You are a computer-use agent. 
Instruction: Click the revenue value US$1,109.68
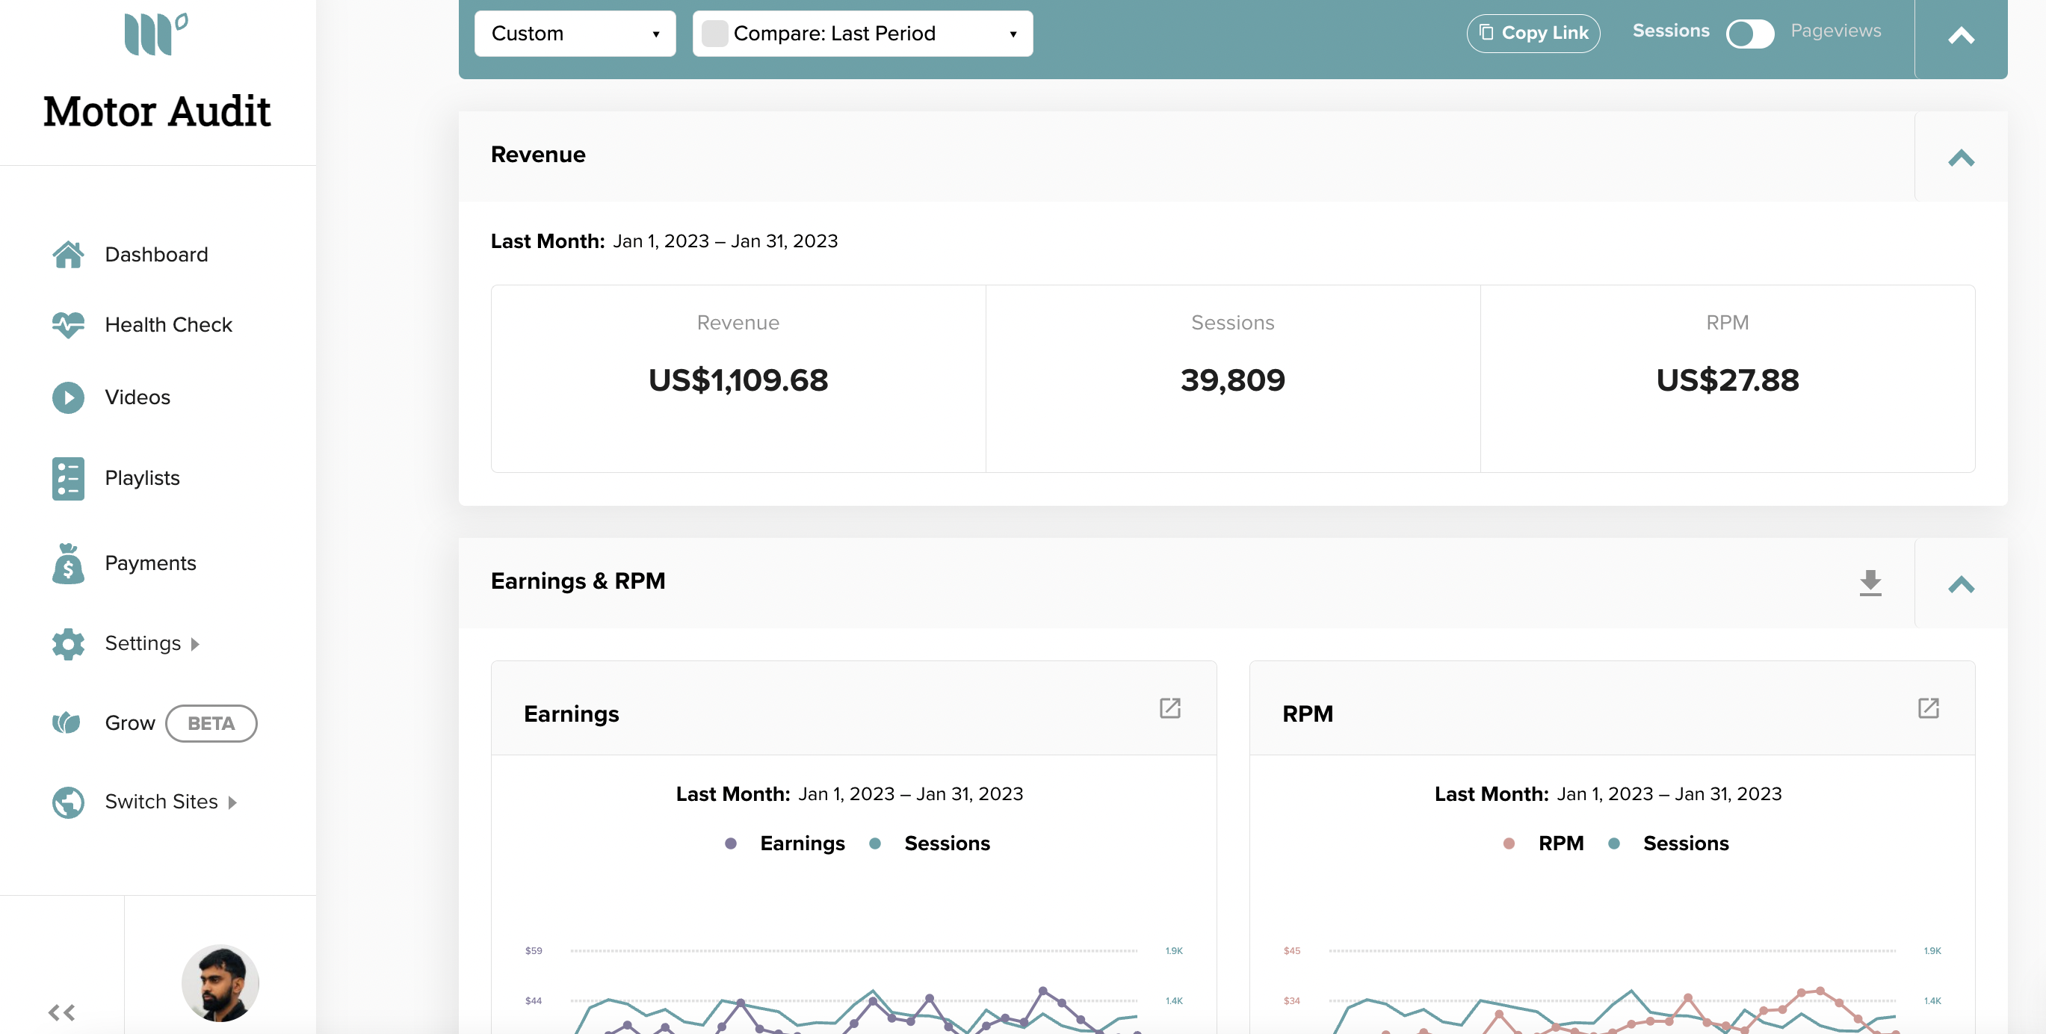tap(738, 380)
